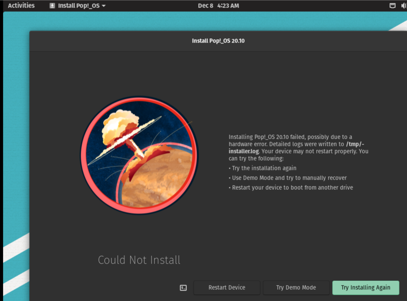Image resolution: width=407 pixels, height=301 pixels.
Task: Click the Try Installing Again button
Action: (x=366, y=288)
